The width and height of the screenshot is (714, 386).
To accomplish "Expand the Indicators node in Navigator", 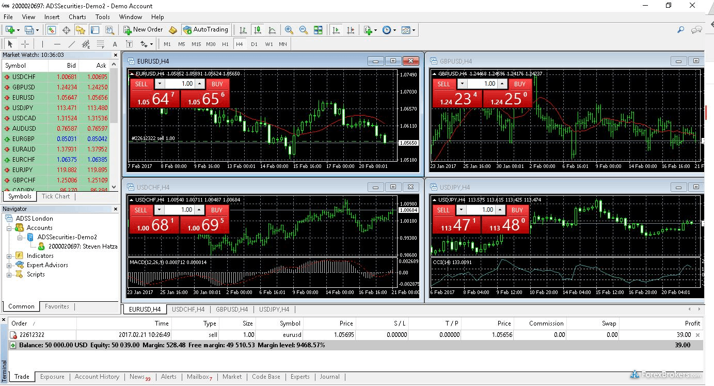I will point(9,256).
